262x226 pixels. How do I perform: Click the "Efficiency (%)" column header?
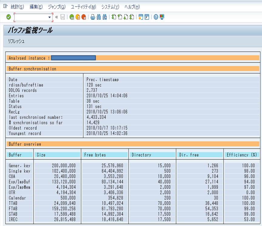[x=242, y=155]
